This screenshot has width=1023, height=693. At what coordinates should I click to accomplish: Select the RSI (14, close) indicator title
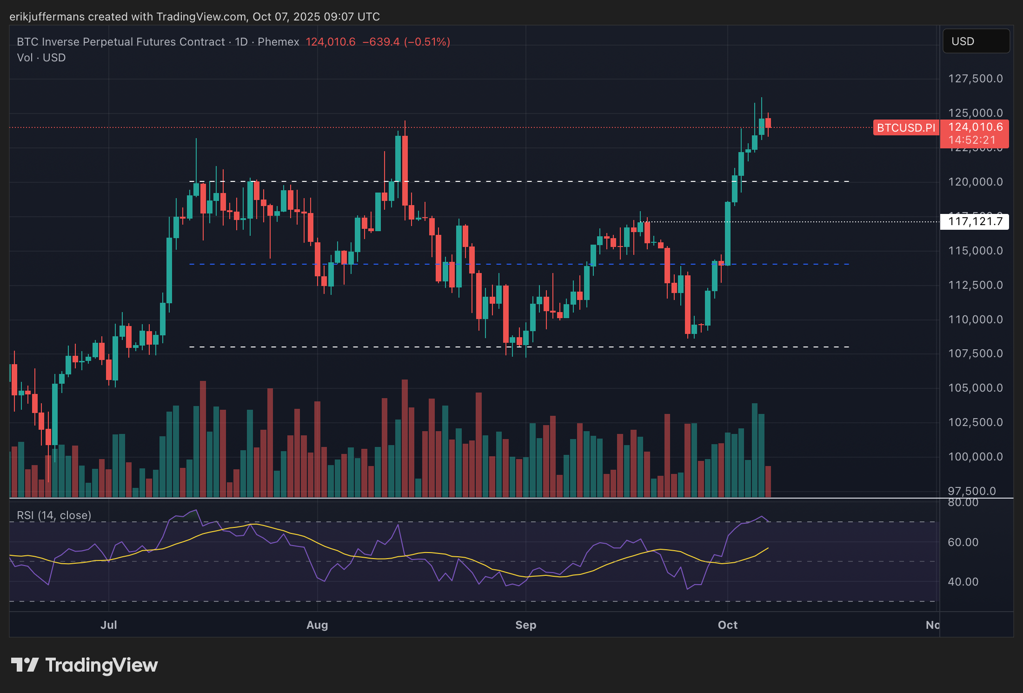point(54,515)
